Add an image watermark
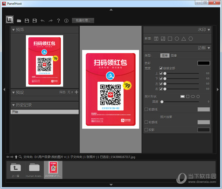The width and height of the screenshot is (222, 189). [x=163, y=39]
